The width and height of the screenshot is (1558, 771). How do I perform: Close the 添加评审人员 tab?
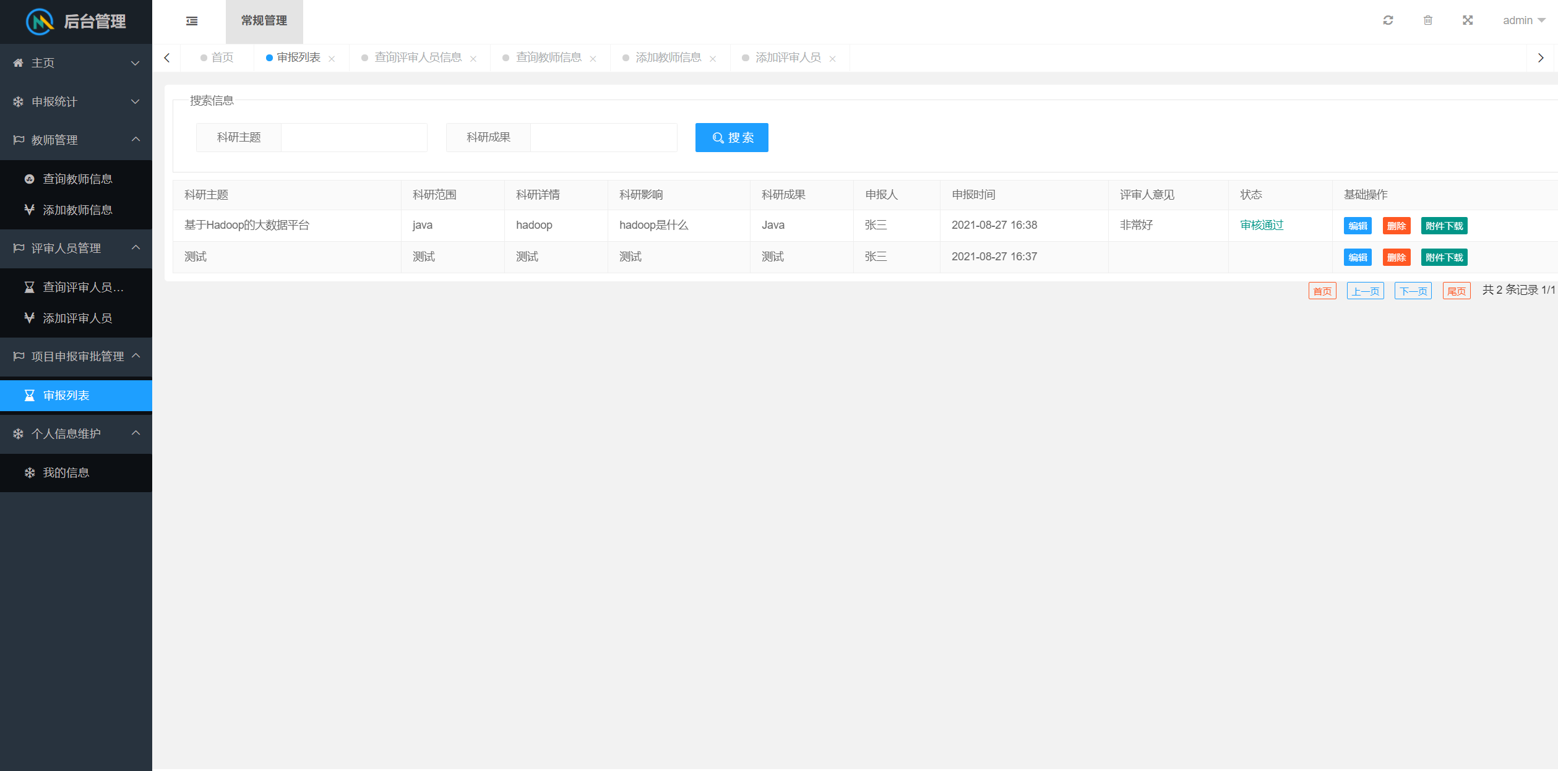pyautogui.click(x=832, y=59)
